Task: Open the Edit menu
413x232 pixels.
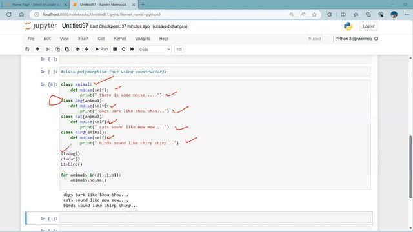Action: pos(47,39)
